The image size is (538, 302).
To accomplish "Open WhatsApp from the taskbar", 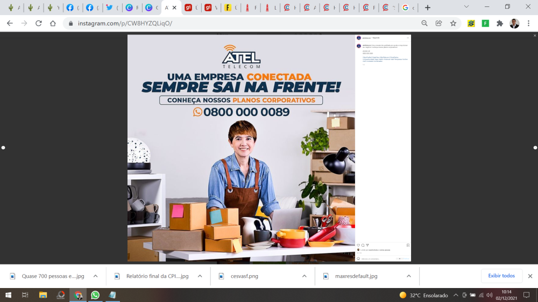I will [x=95, y=295].
